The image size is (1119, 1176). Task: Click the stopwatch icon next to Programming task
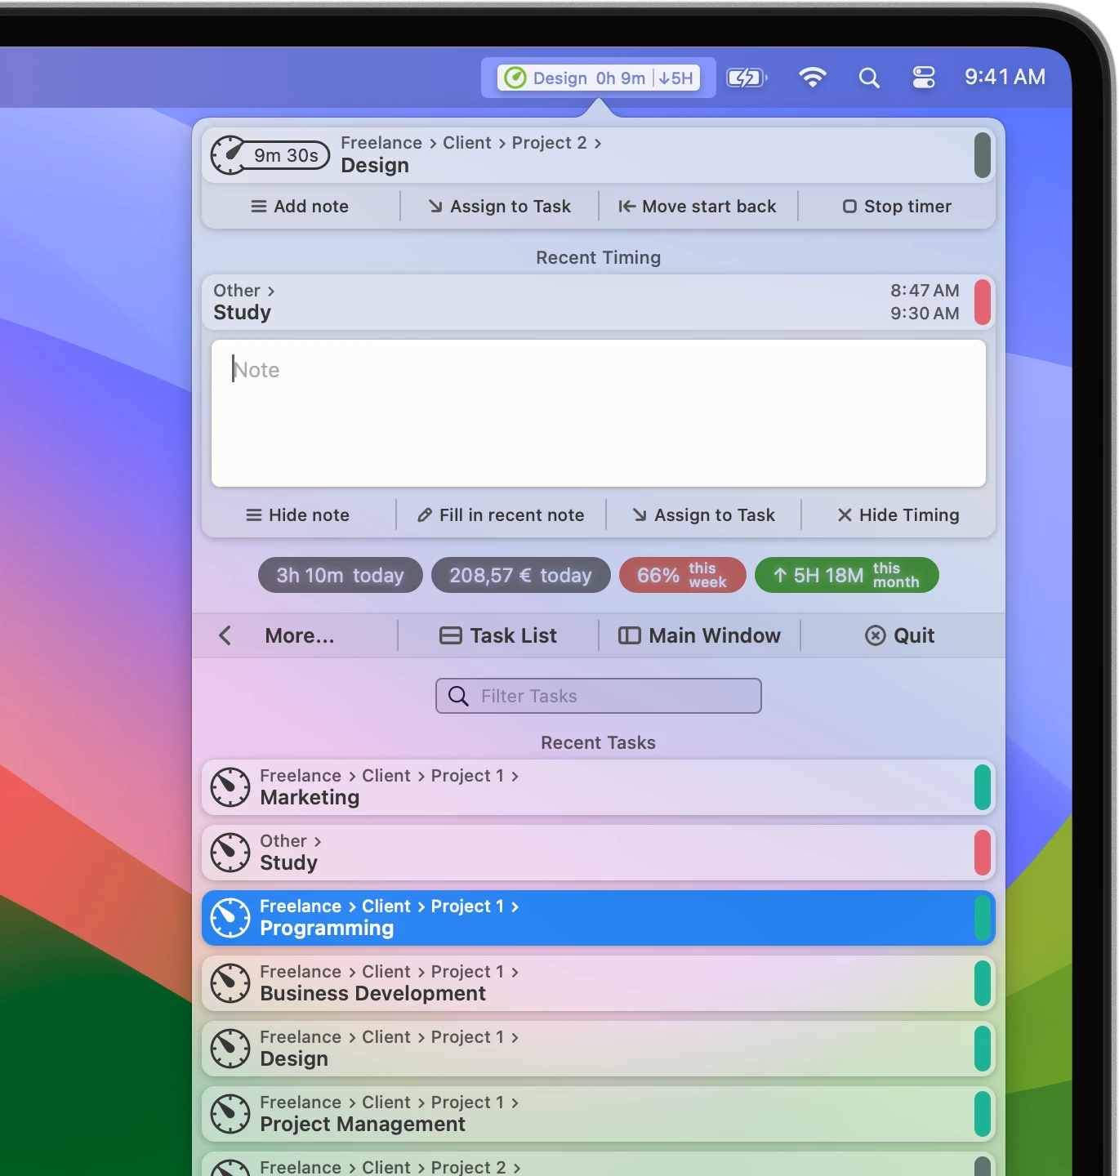230,918
